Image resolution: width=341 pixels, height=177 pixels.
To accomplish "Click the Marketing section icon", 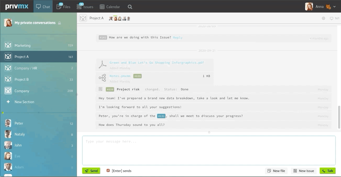I will click(8, 45).
